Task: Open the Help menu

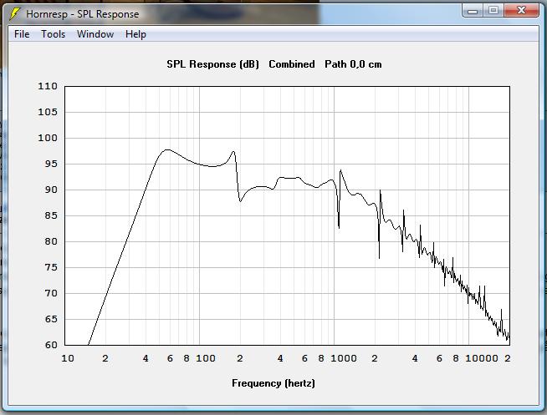Action: click(x=135, y=34)
